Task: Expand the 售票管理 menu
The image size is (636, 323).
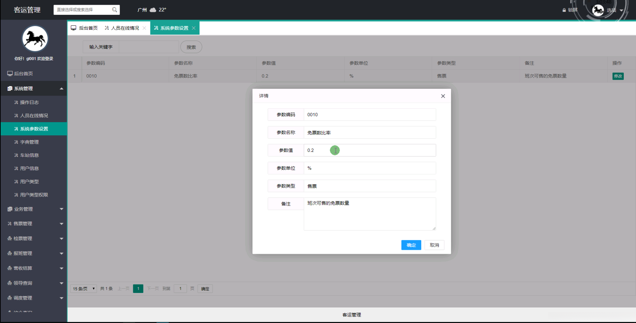Action: (x=34, y=223)
